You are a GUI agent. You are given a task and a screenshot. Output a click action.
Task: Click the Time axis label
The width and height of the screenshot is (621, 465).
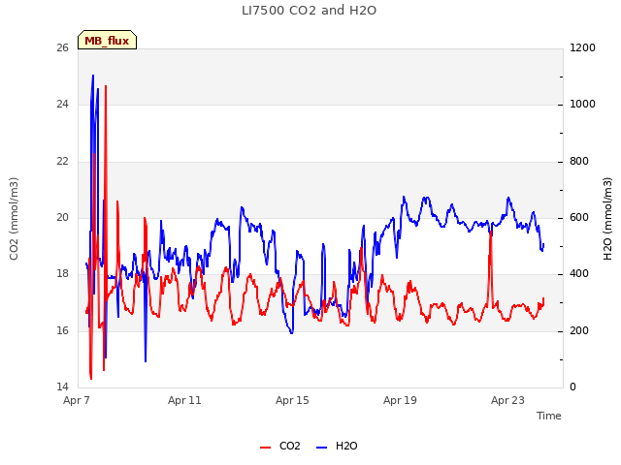(x=549, y=416)
